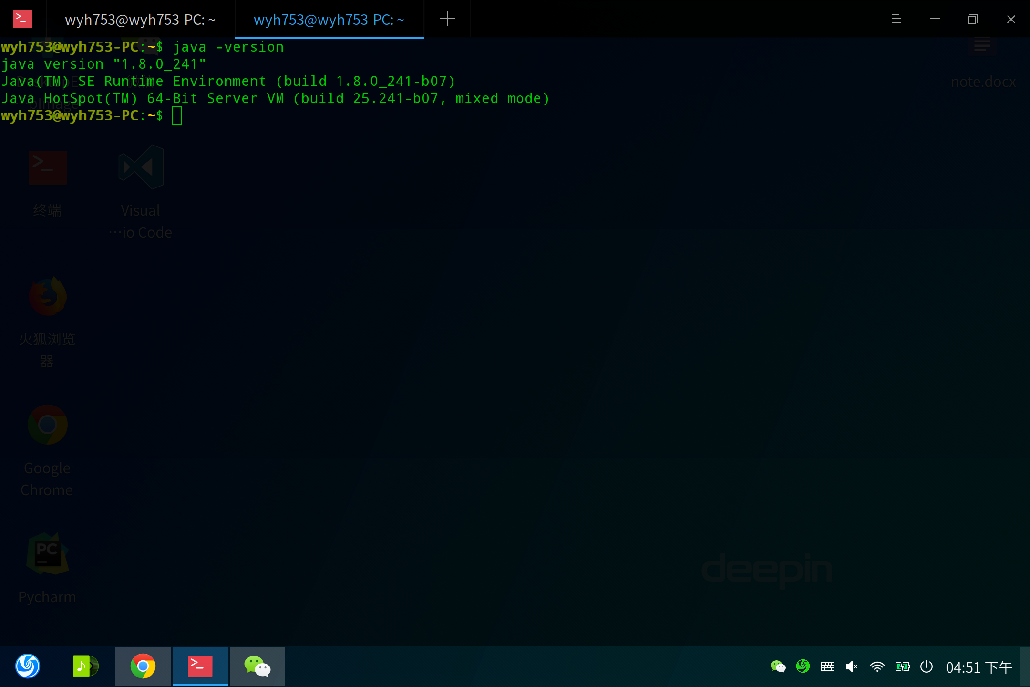Click the battery charging tray icon
Image resolution: width=1030 pixels, height=687 pixels.
point(902,666)
